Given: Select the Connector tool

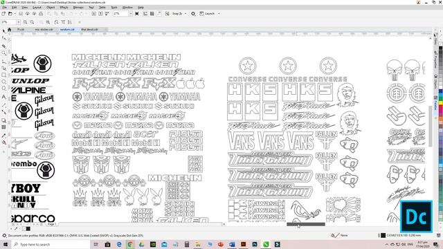Looking at the screenshot, I should click(x=4, y=112).
